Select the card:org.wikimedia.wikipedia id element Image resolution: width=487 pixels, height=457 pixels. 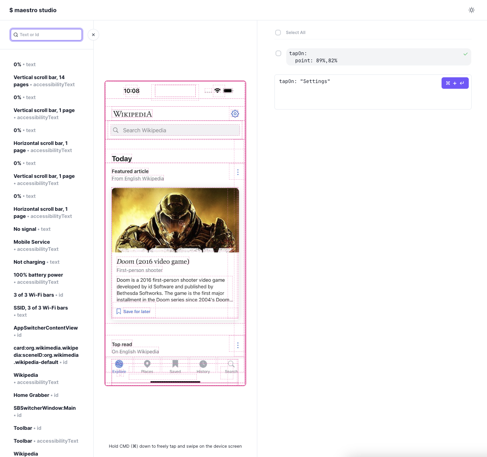[x=46, y=355]
